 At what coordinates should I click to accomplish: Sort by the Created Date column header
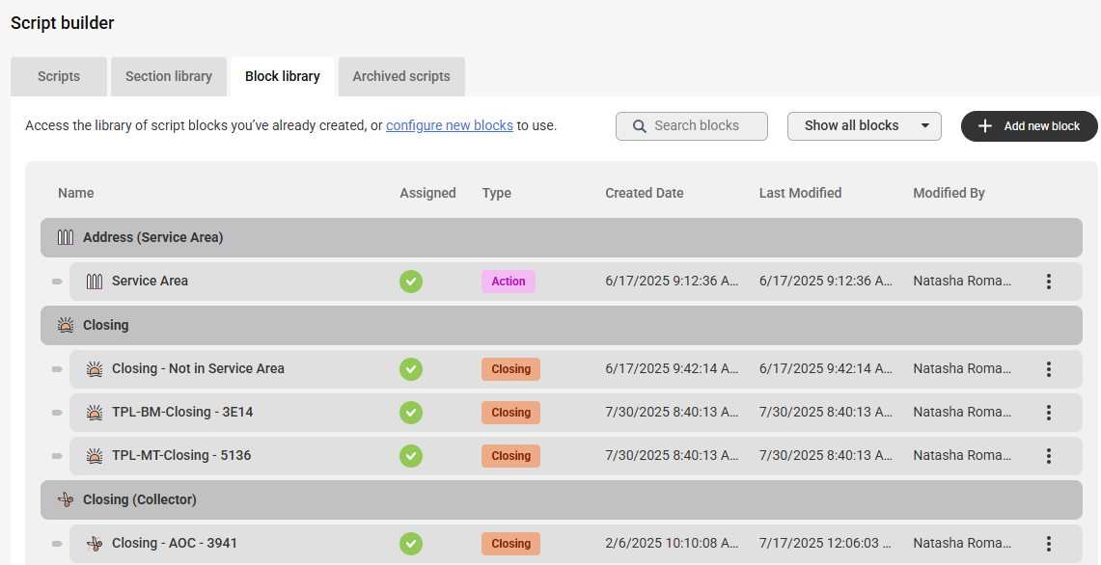coord(644,193)
